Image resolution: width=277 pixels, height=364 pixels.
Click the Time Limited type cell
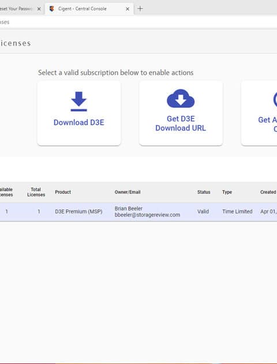pyautogui.click(x=237, y=212)
